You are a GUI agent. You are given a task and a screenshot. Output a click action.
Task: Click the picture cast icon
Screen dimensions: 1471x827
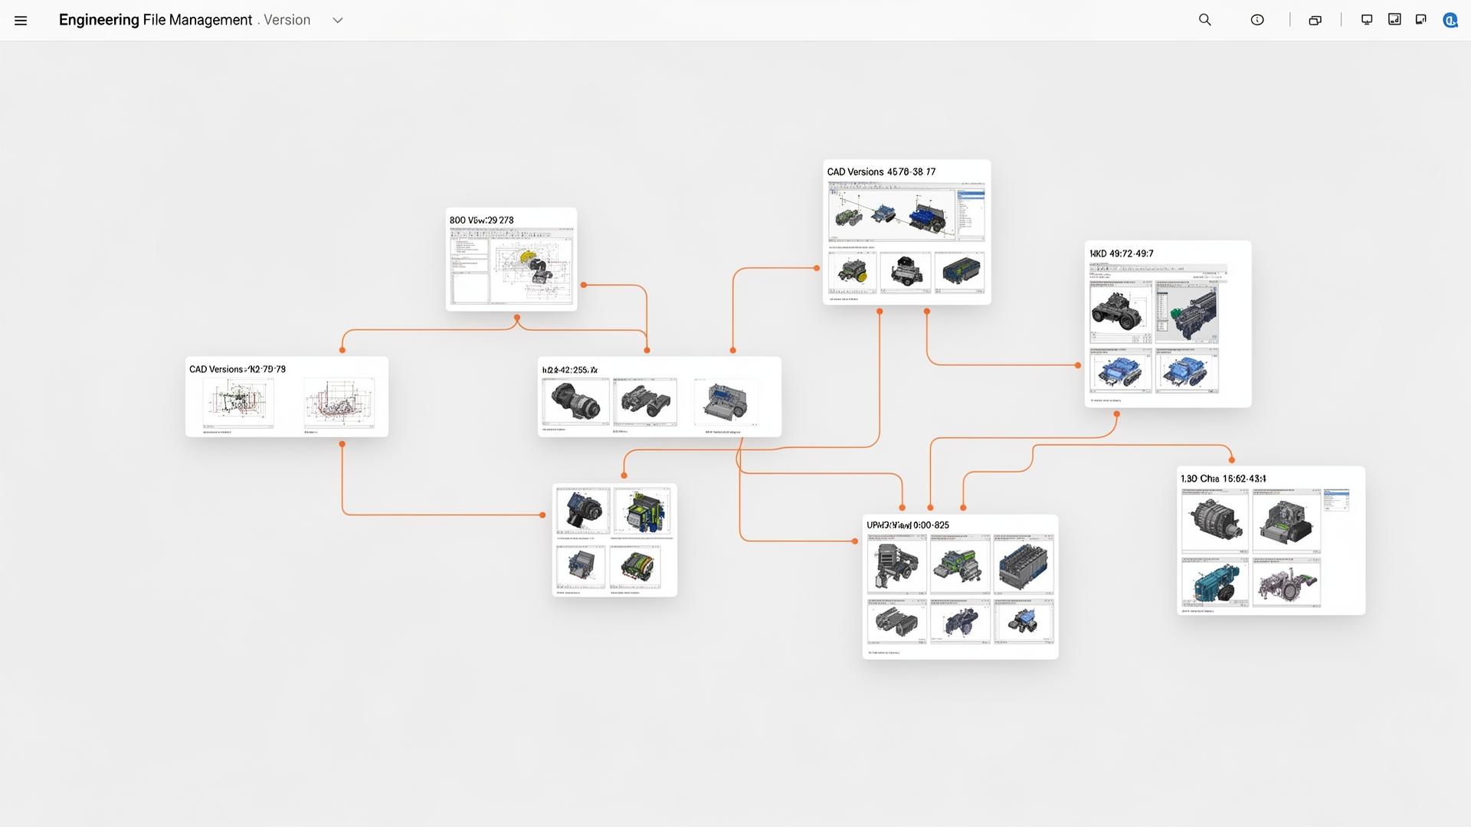(x=1421, y=19)
